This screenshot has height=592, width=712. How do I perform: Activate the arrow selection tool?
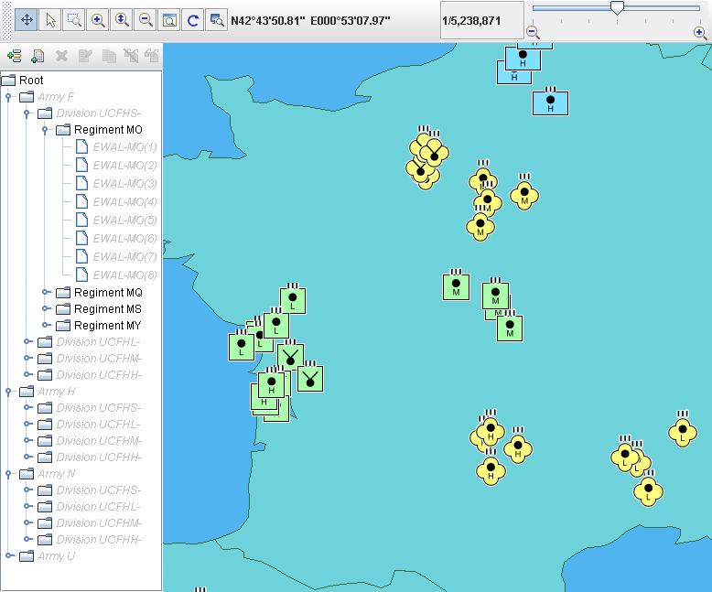[50, 19]
